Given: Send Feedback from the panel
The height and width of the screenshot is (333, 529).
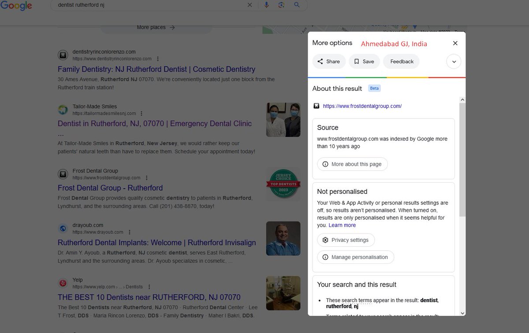Looking at the screenshot, I should 402,62.
